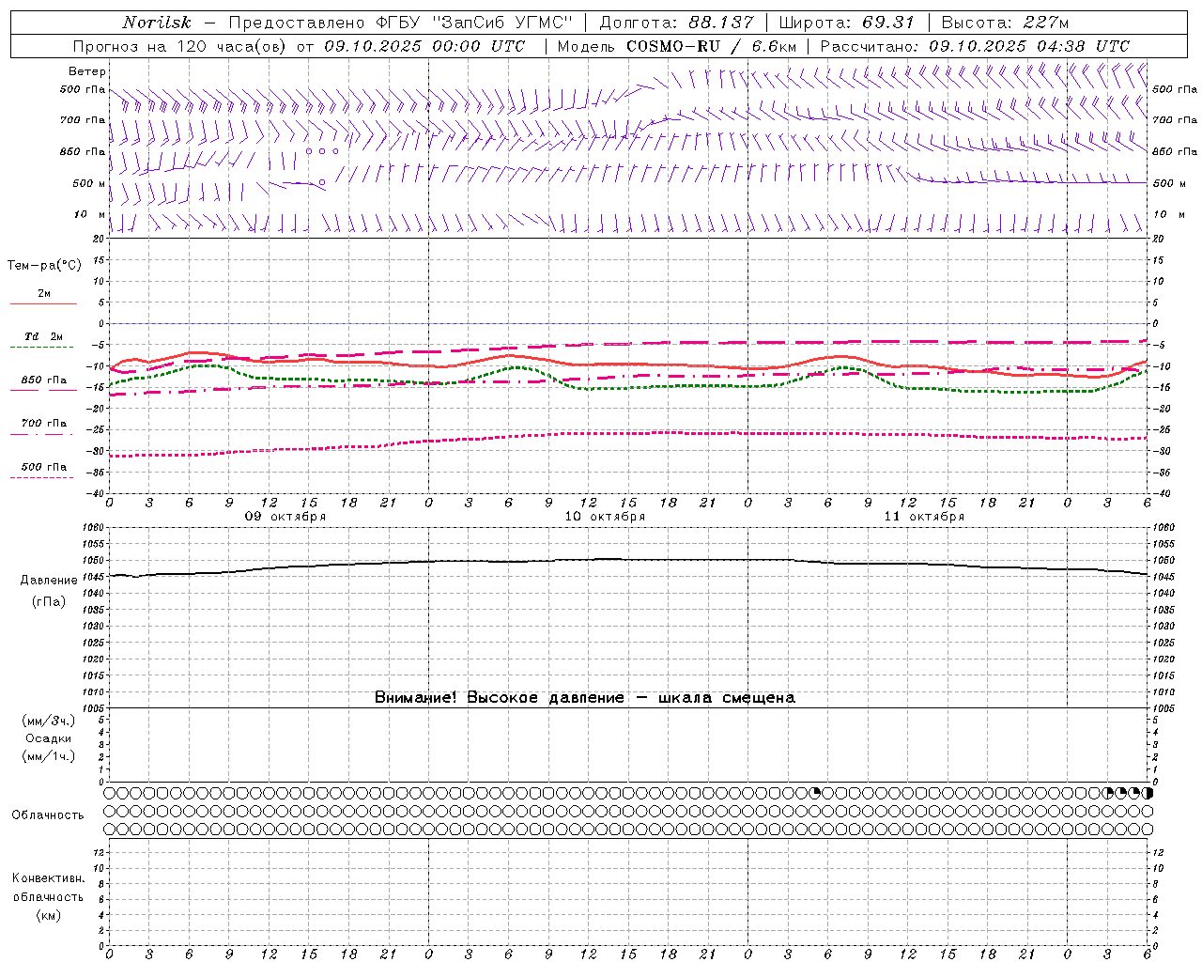Click the Прогноз на 120 часа(ов) header text
This screenshot has width=1202, height=962.
pos(300,46)
